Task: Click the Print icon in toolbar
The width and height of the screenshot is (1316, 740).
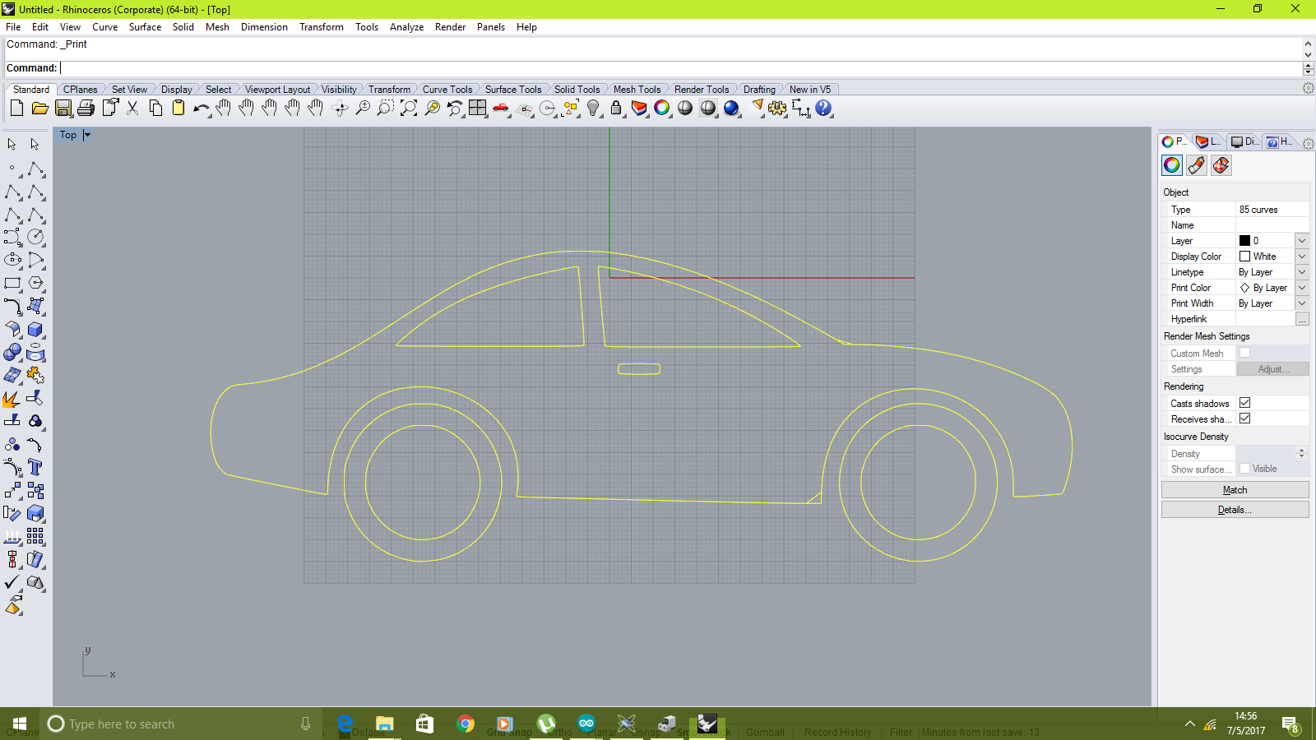Action: 86,108
